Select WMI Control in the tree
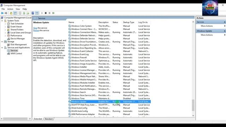 click(x=16, y=53)
